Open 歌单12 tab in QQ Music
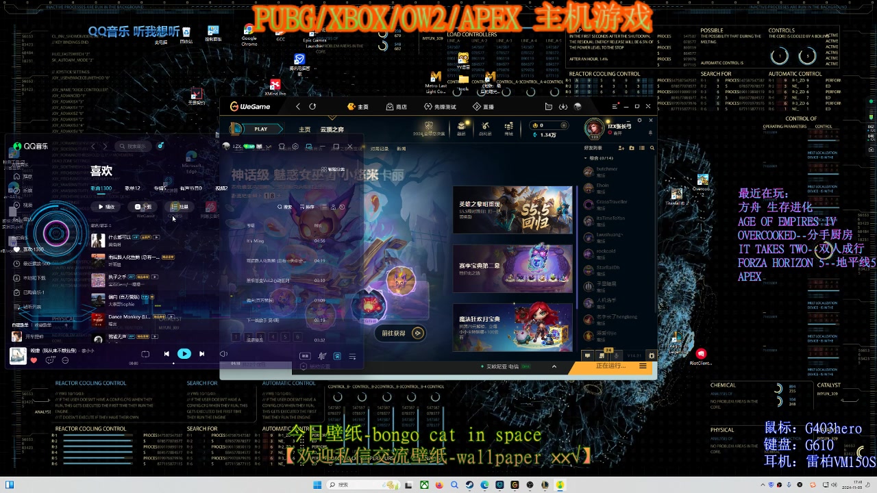Screen dimensions: 877x493 132,188
